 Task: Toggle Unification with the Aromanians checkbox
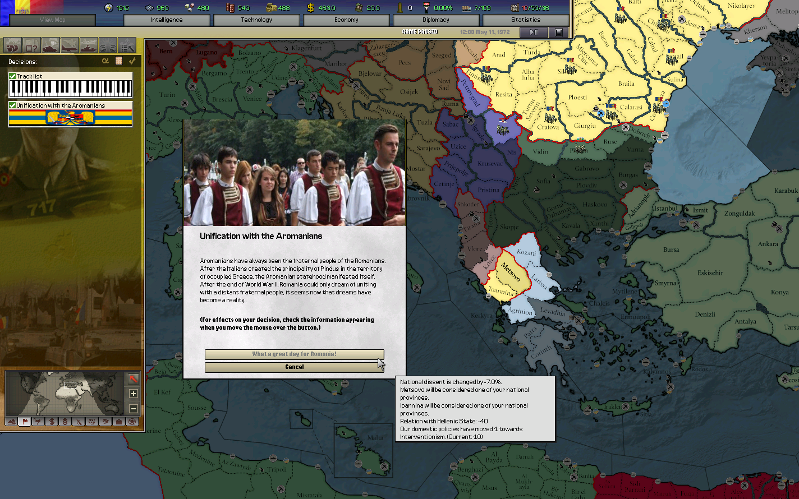(12, 105)
